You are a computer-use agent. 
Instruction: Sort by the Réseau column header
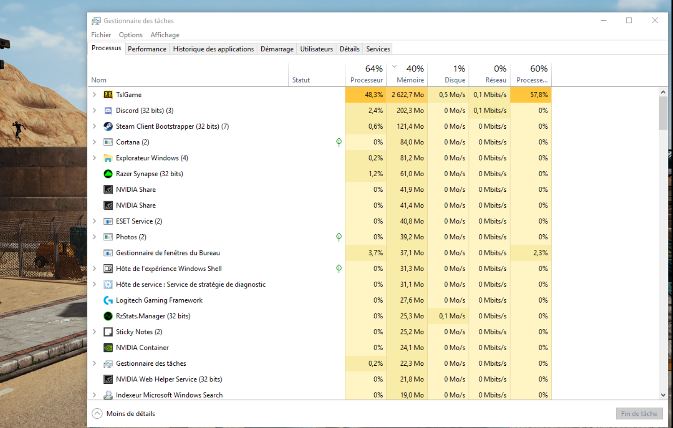(x=489, y=75)
